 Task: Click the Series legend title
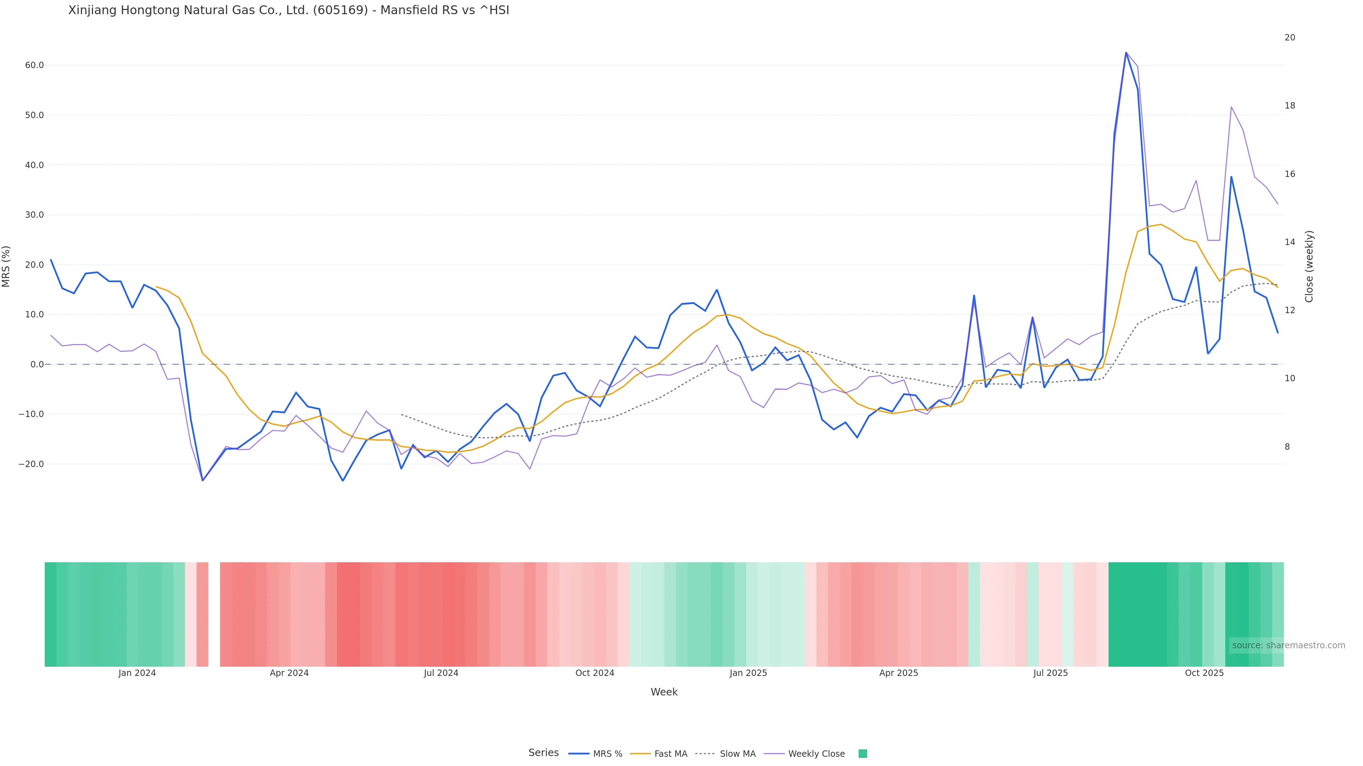coord(543,753)
